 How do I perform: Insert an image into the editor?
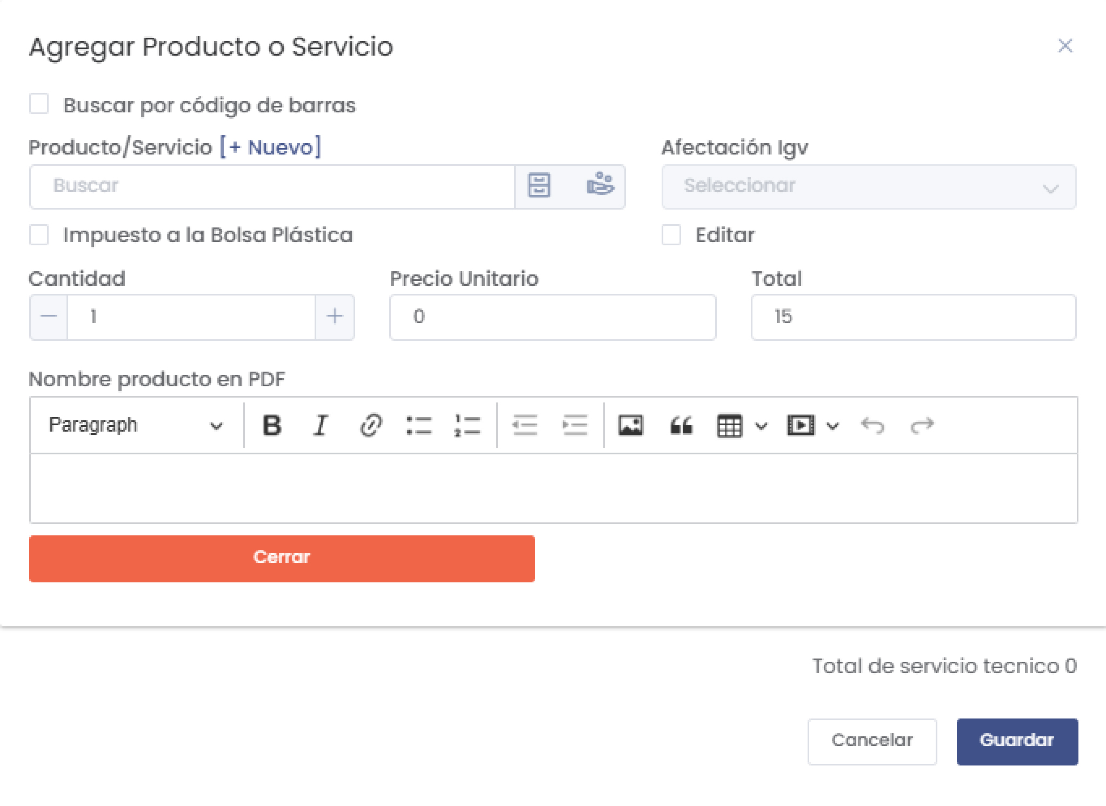pyautogui.click(x=631, y=425)
